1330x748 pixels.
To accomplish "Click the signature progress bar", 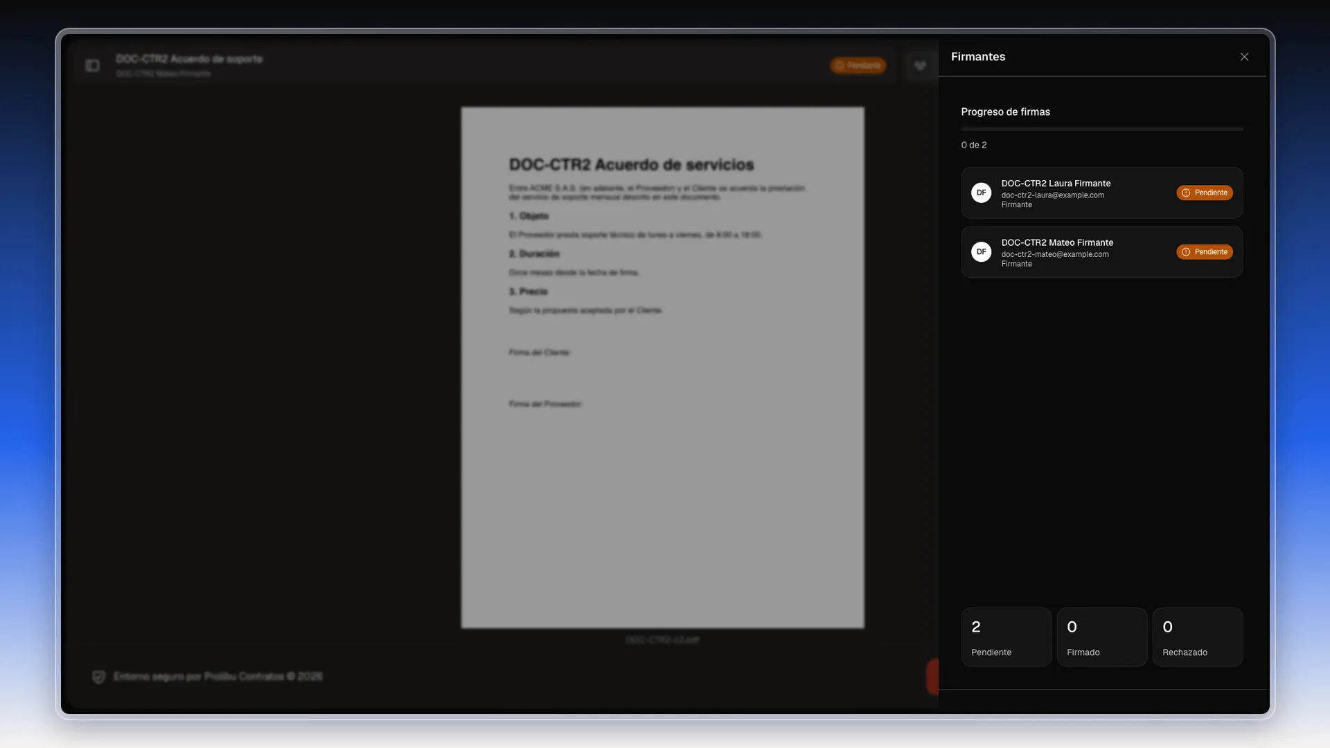I will tap(1101, 129).
